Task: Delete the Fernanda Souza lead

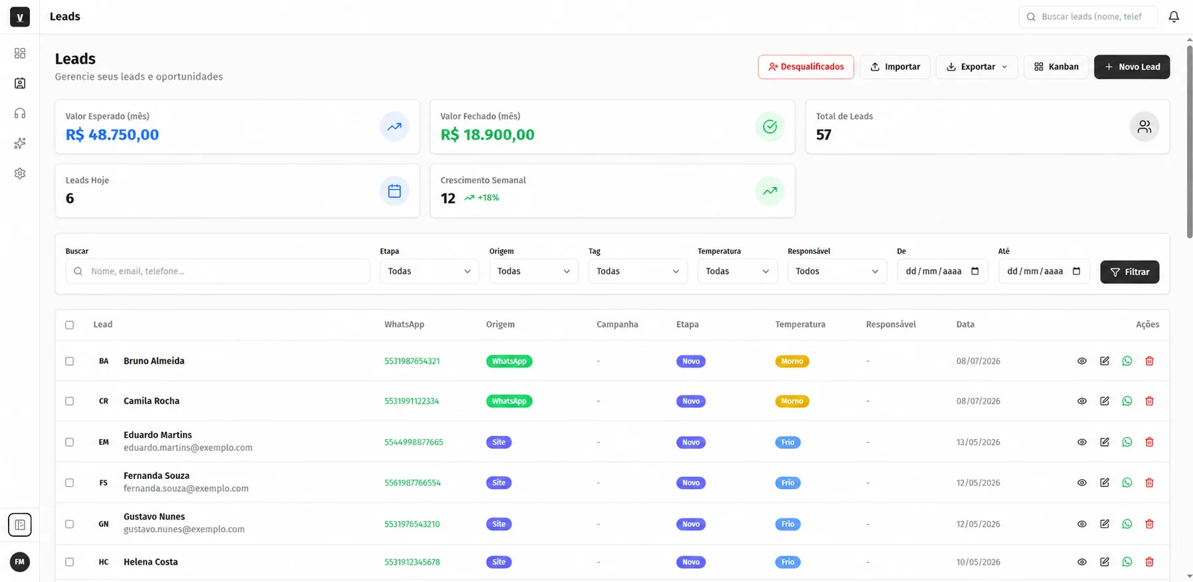Action: pos(1149,483)
